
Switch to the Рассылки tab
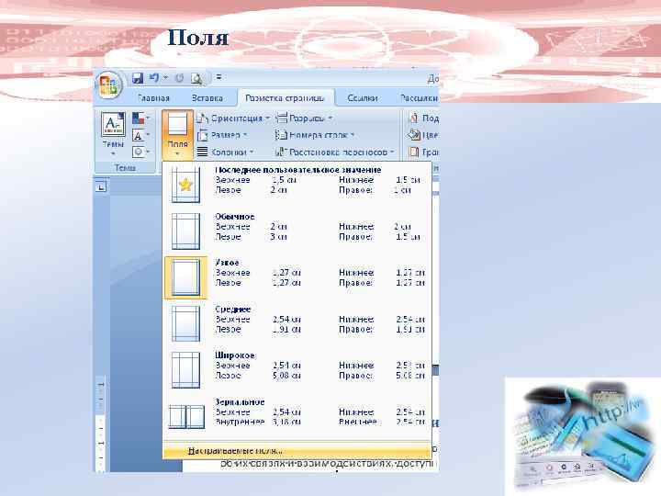point(419,98)
